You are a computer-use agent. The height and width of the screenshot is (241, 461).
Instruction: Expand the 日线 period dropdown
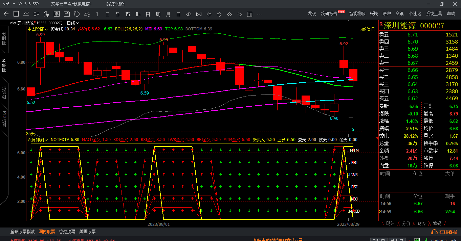pos(73,23)
